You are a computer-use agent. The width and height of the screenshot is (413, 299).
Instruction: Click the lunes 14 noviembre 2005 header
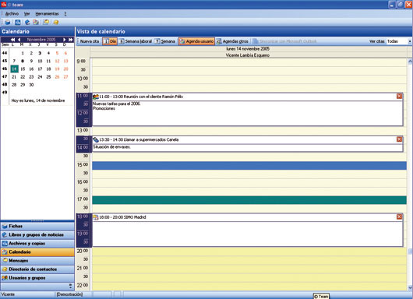[x=248, y=49]
